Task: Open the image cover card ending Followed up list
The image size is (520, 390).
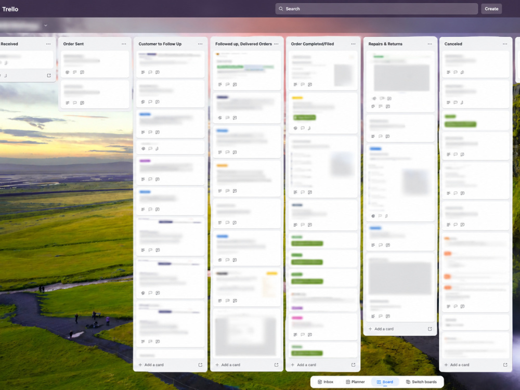Action: click(246, 334)
